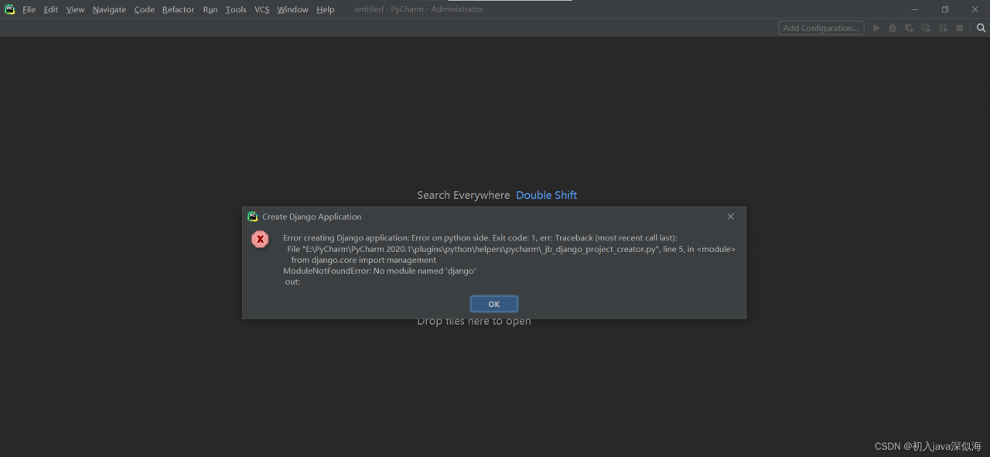Click the Concurrency Diagram run icon
Screen dimensions: 990x457
tap(943, 28)
